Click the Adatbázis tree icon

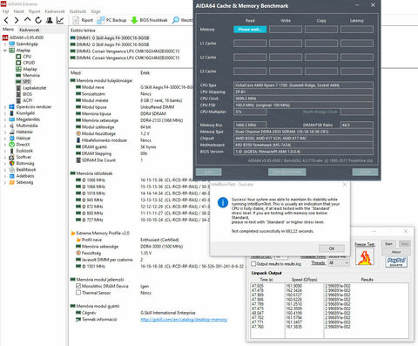pyautogui.click(x=11, y=176)
